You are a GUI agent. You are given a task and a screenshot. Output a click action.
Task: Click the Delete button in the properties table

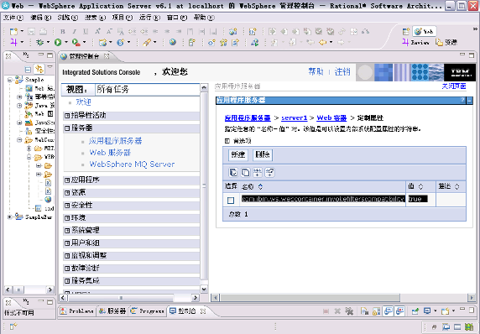pyautogui.click(x=263, y=154)
